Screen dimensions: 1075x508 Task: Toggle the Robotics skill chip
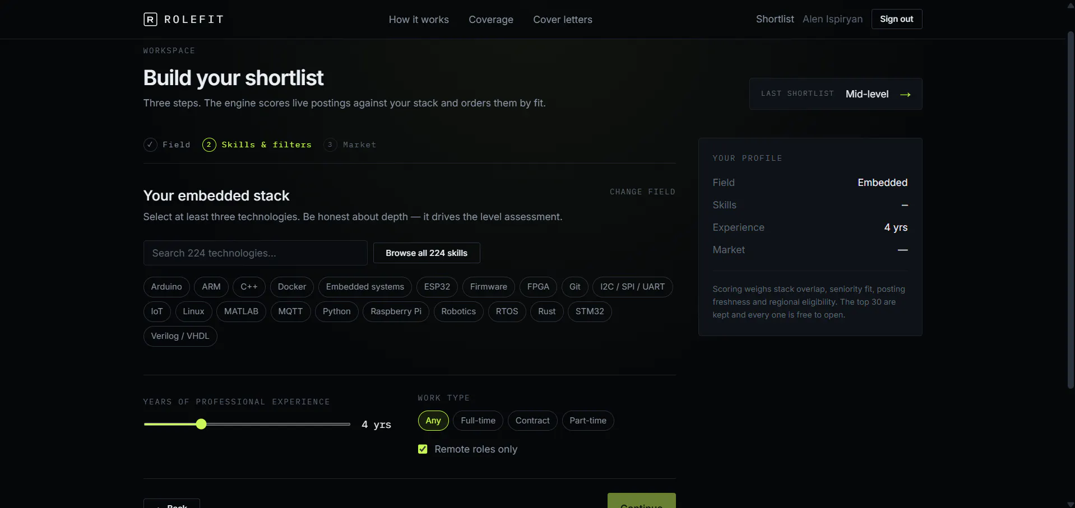[458, 311]
